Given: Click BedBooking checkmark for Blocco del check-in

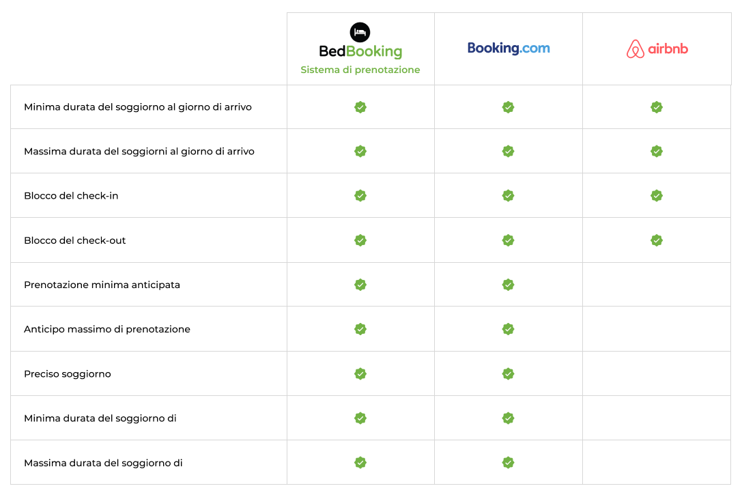Looking at the screenshot, I should pyautogui.click(x=360, y=195).
